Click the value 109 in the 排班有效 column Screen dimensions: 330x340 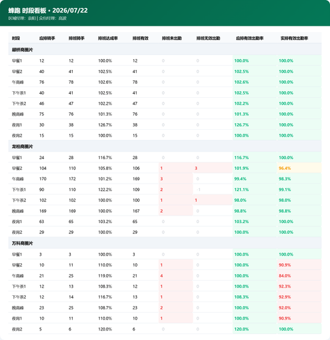point(136,190)
